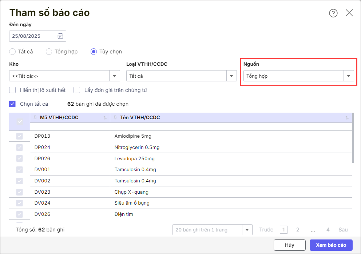Sort by the Mã VTHH/CCDC column arrows

click(105, 118)
